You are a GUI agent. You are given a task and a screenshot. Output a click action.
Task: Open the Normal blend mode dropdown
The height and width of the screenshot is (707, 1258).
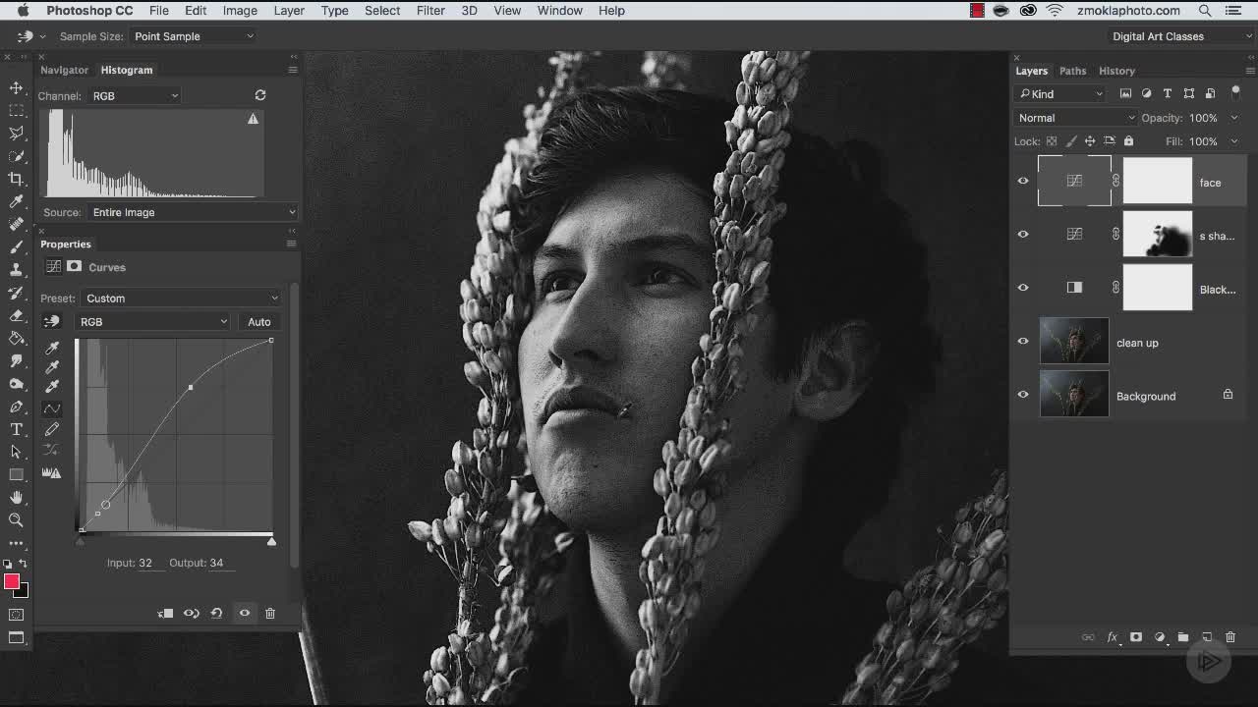(1075, 118)
